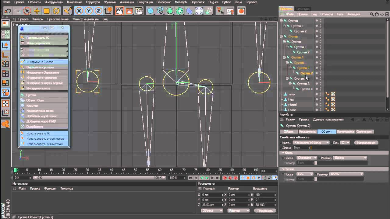Switch to the Структура tab
Image resolution: width=390 pixels, height=219 pixels.
(303, 9)
